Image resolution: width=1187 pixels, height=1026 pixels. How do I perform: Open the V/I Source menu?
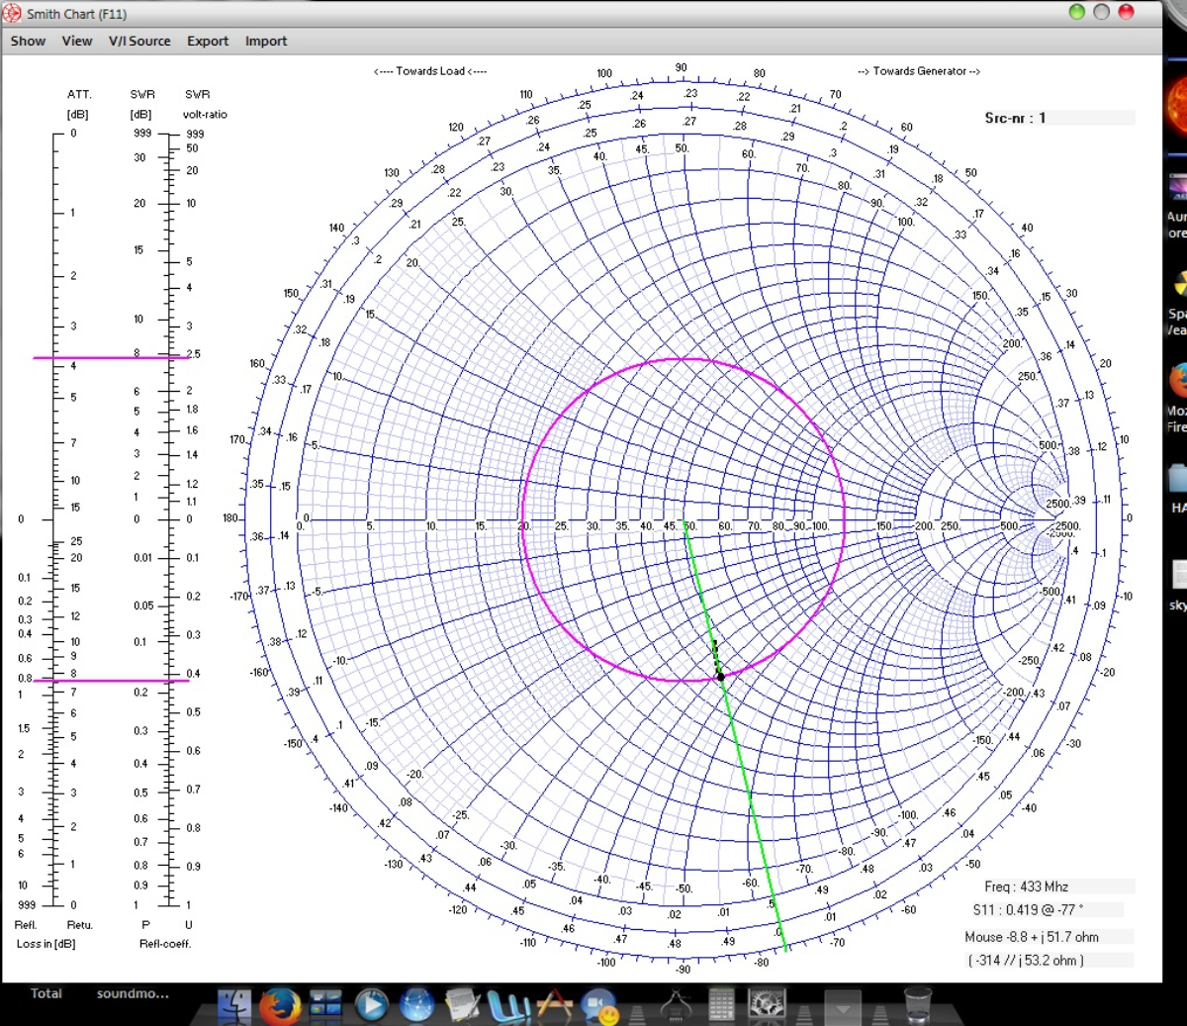click(139, 41)
